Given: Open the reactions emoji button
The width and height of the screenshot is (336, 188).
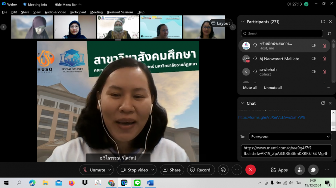Looking at the screenshot, I should (223, 170).
